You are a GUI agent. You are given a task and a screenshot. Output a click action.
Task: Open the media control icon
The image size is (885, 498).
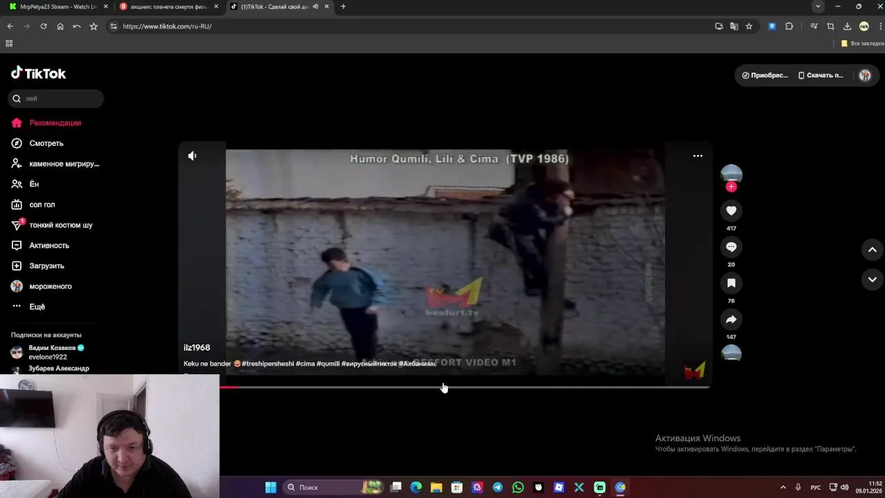(x=814, y=26)
